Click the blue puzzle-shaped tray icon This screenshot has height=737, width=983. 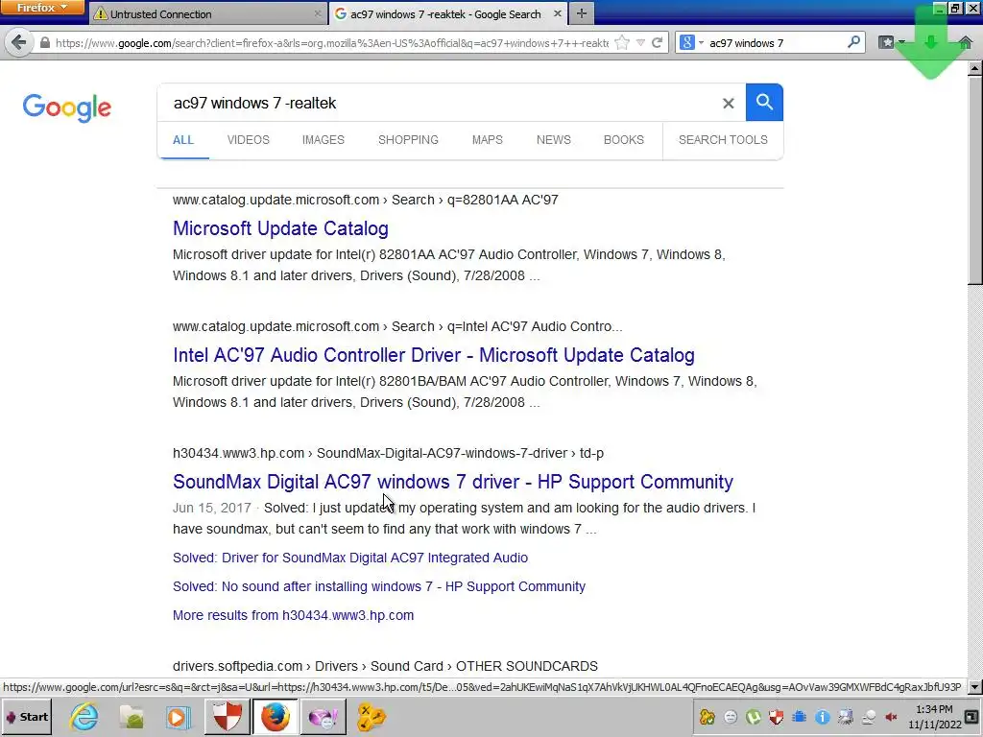[x=799, y=716]
